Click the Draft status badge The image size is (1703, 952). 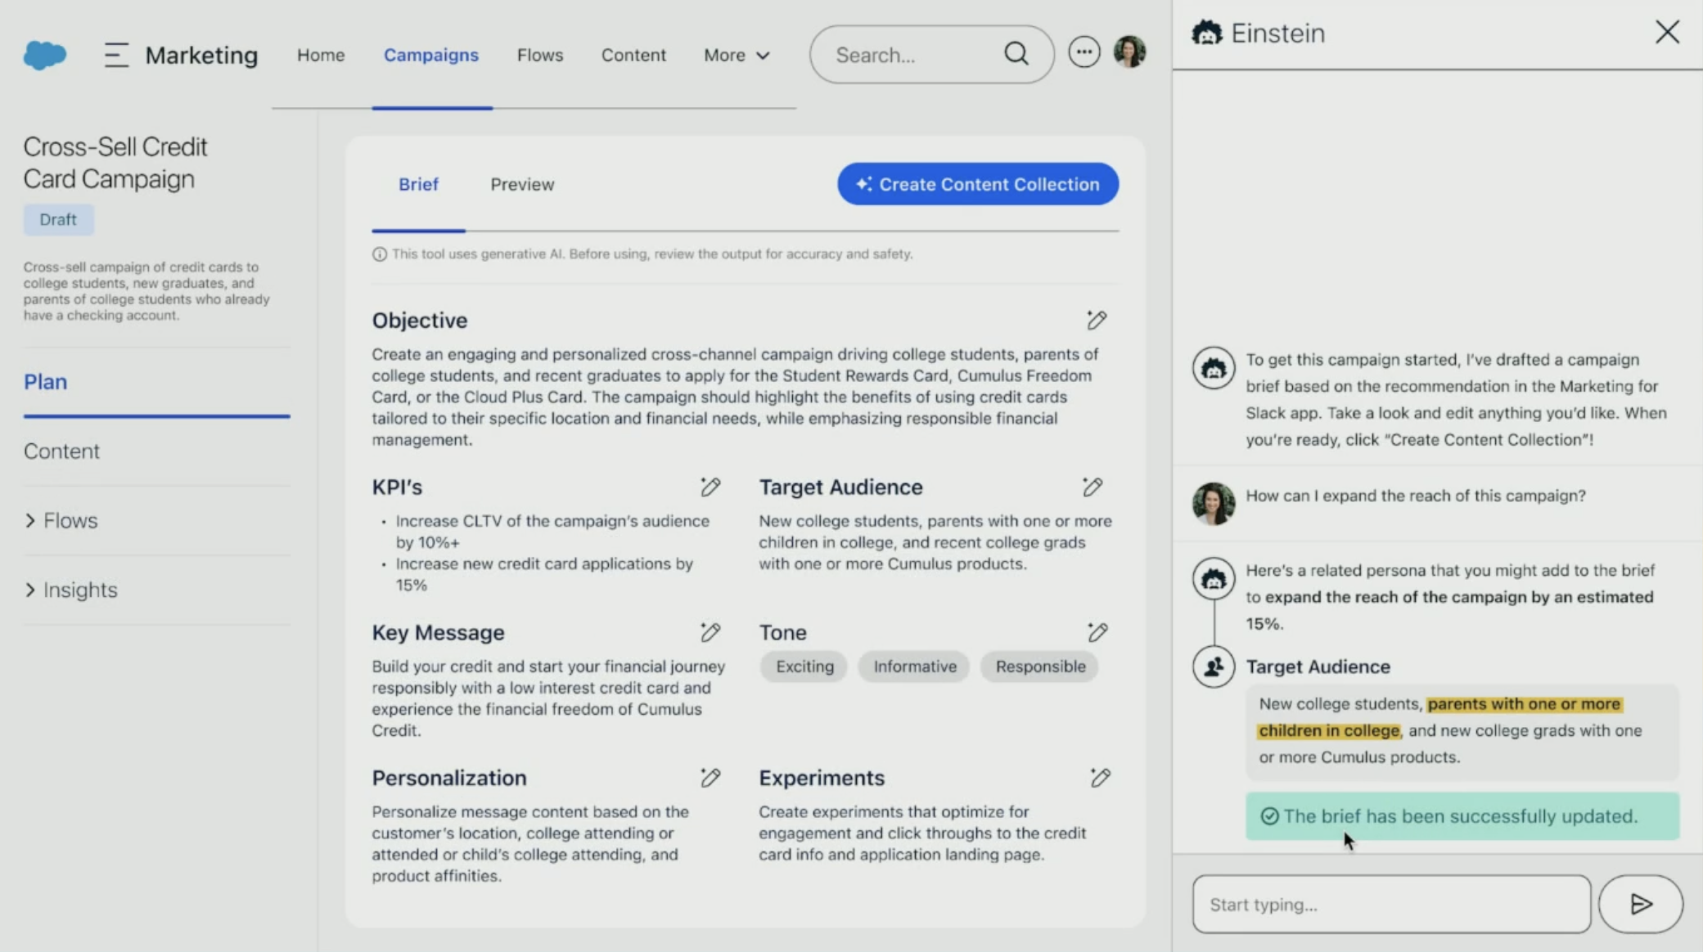click(58, 219)
